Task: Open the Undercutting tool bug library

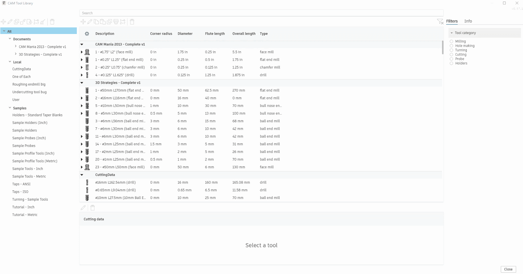Action: [x=29, y=92]
